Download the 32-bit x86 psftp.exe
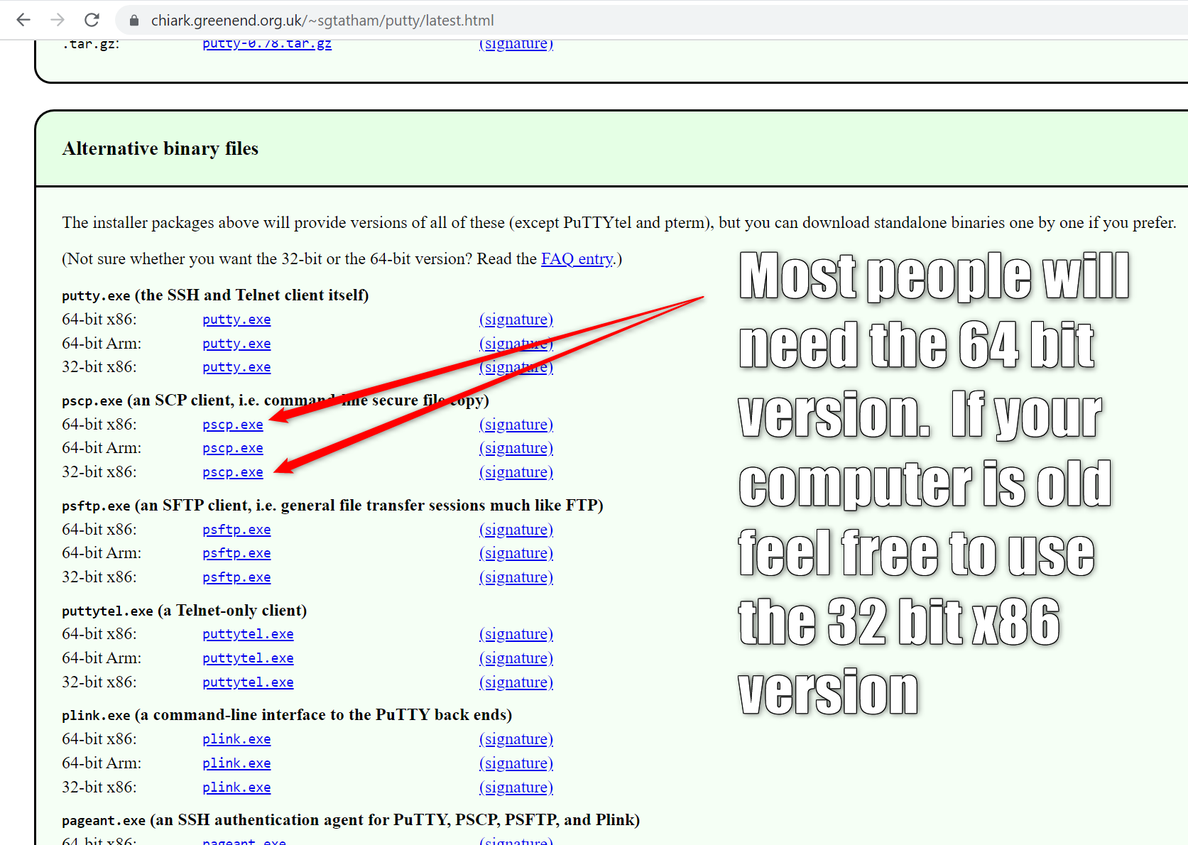1188x845 pixels. pyautogui.click(x=236, y=577)
